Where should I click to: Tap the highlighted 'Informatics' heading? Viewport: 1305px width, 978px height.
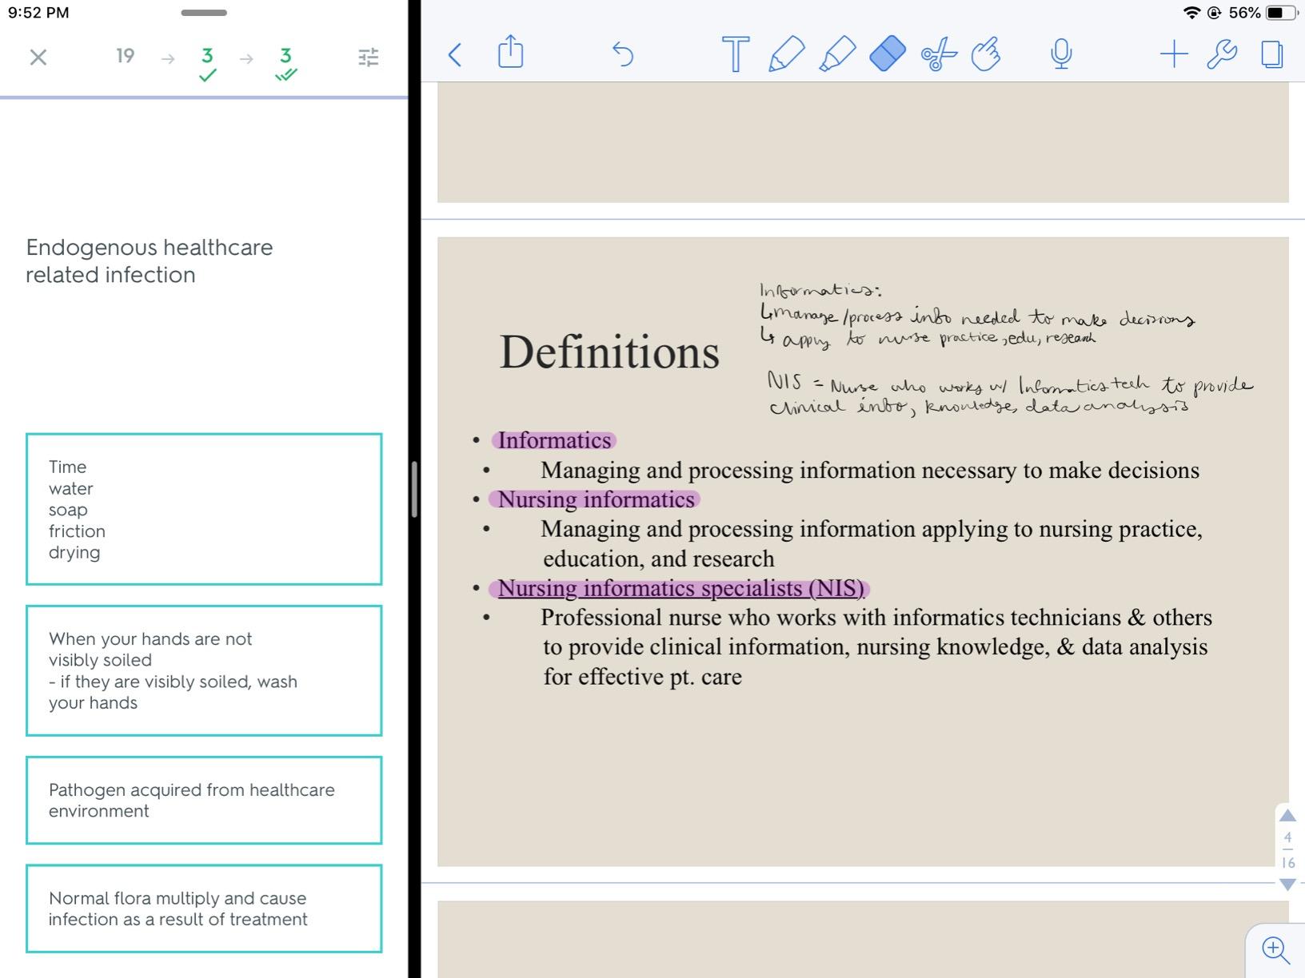[554, 440]
